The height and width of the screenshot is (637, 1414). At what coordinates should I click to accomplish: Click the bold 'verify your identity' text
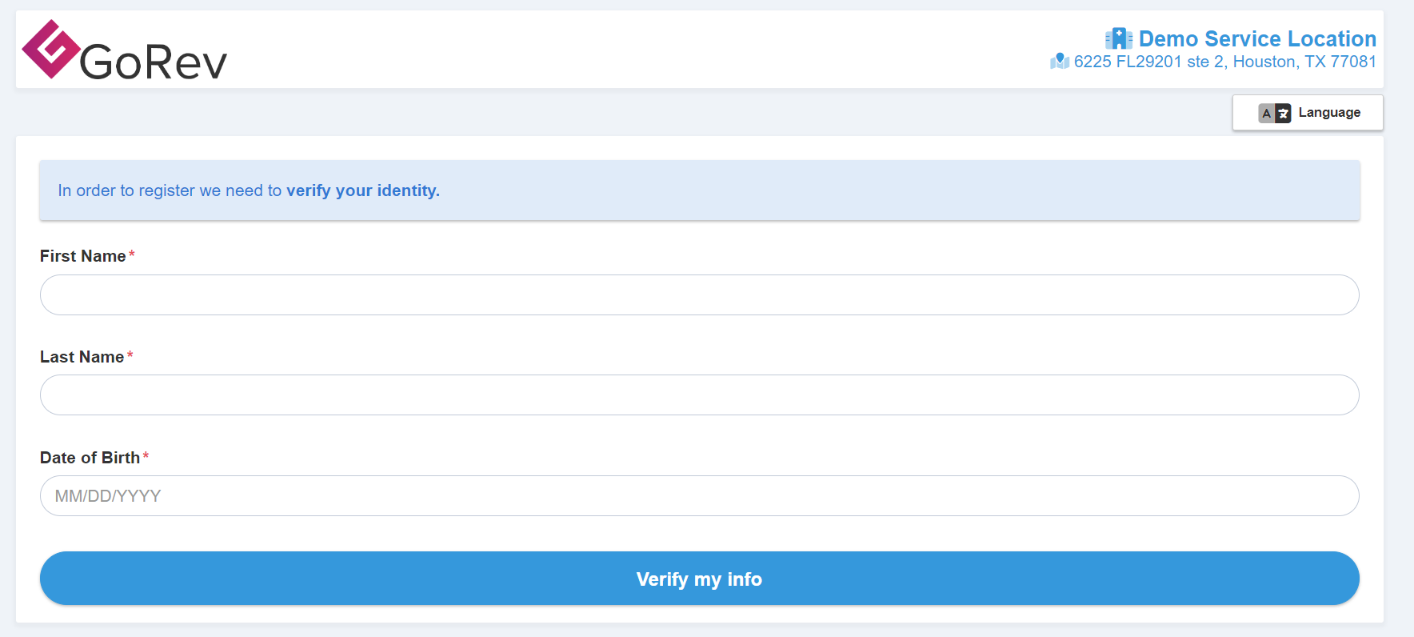(x=363, y=190)
